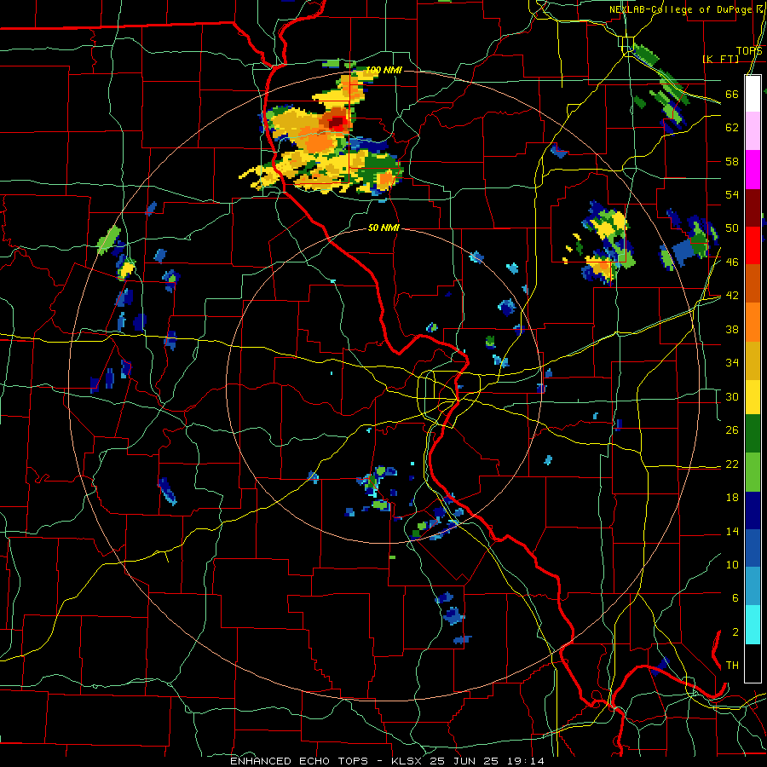Viewport: 767px width, 767px height.
Task: Click the '2' legend value
Action: tap(735, 632)
